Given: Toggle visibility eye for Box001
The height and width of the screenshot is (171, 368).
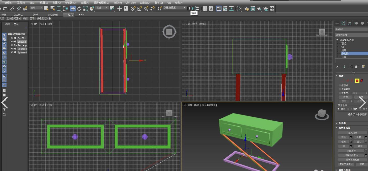Looking at the screenshot, I should point(12,38).
